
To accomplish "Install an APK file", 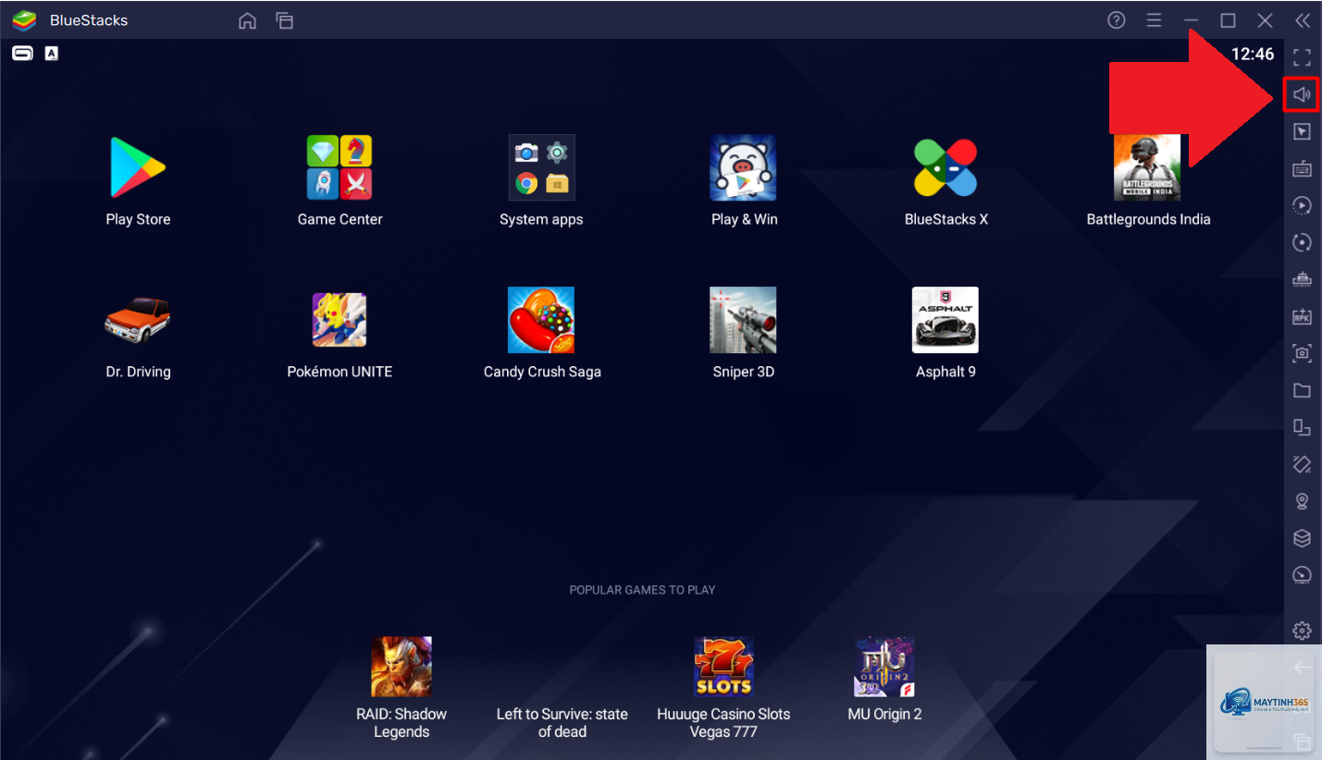I will pos(1302,316).
